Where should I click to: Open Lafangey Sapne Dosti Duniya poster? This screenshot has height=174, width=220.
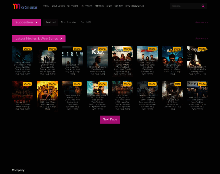point(147,61)
